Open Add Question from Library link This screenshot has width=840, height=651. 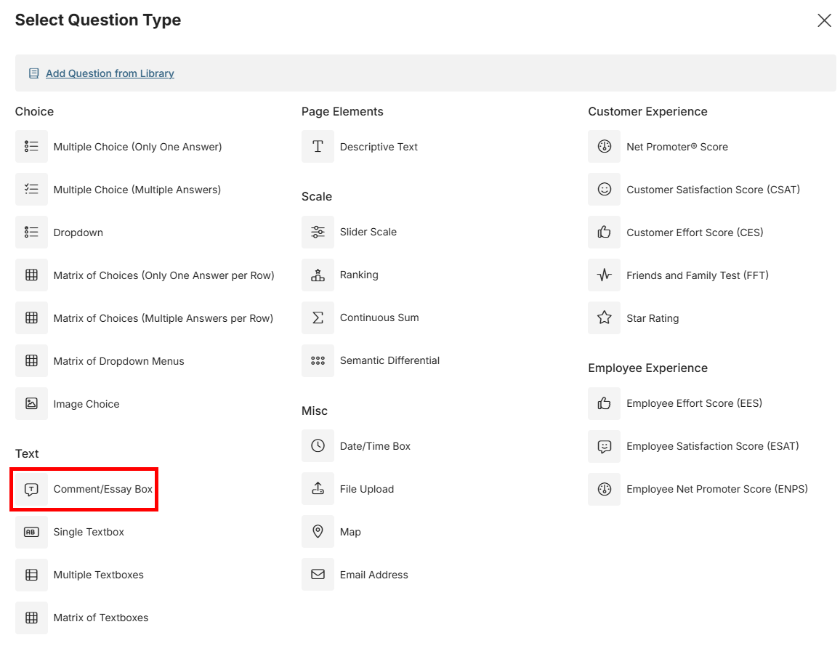pos(110,73)
